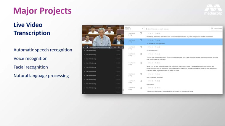Click transcript 'Ultimately, the Prime minister is still accountable'
This screenshot has width=225, height=126.
pos(180,37)
